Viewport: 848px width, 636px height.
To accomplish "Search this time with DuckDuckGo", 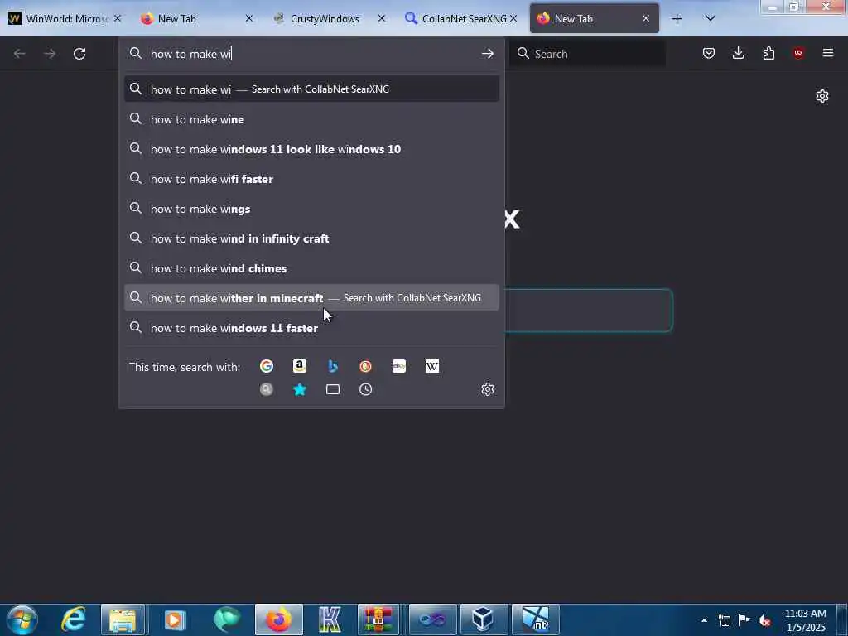I will click(x=365, y=366).
